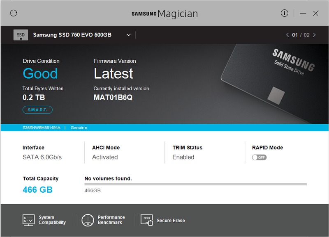Expand the drive selection dropdown

[128, 35]
